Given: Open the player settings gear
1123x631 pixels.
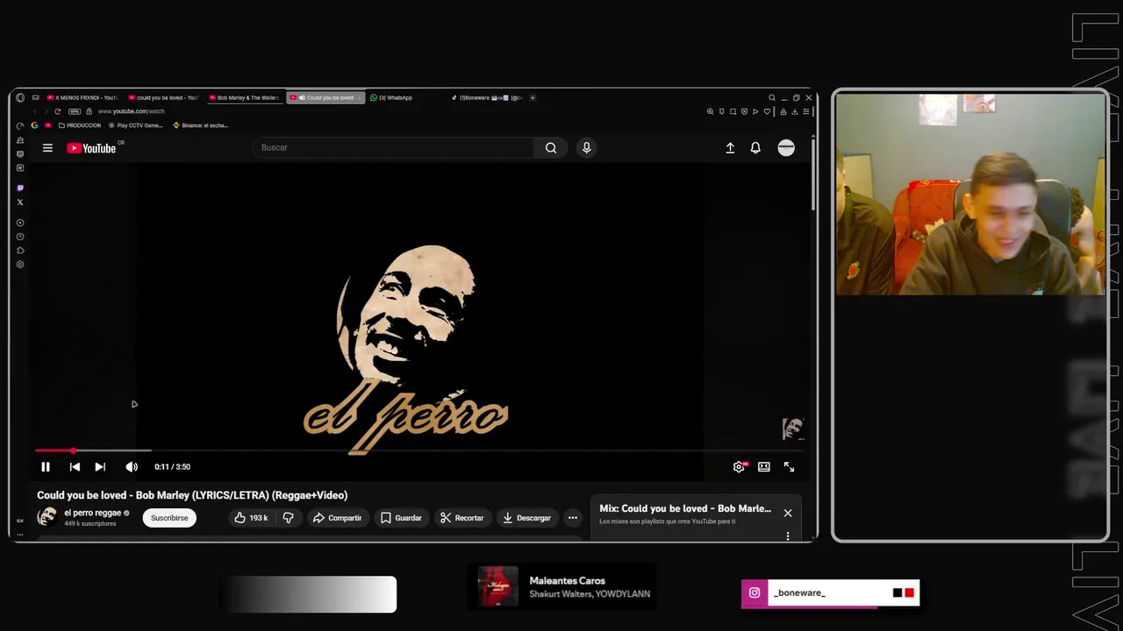Looking at the screenshot, I should 739,467.
